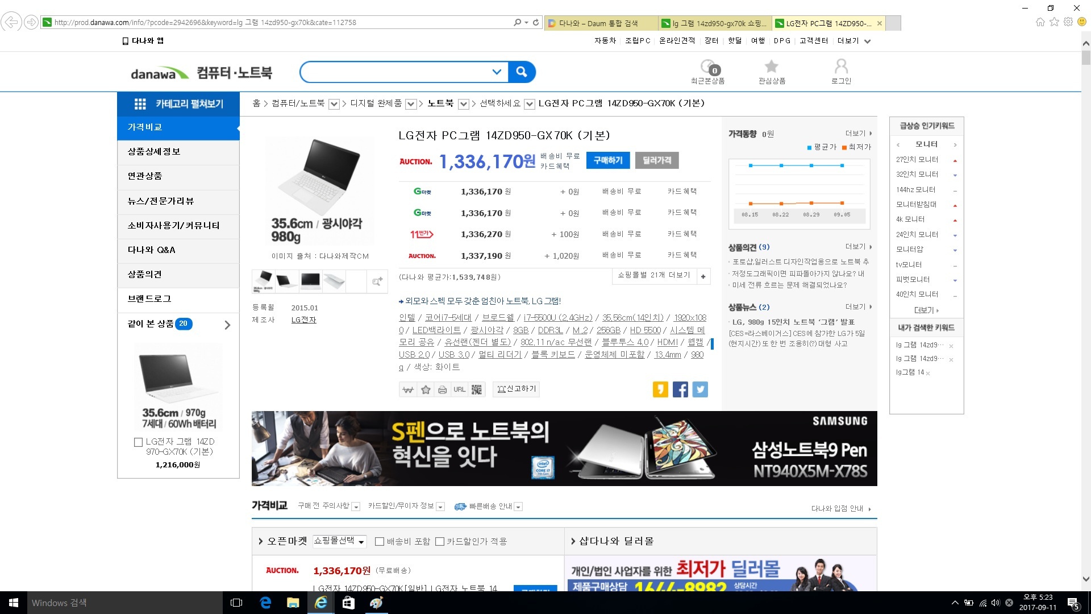Image resolution: width=1091 pixels, height=614 pixels.
Task: Share product to KakaoStory yellow icon
Action: [x=660, y=389]
